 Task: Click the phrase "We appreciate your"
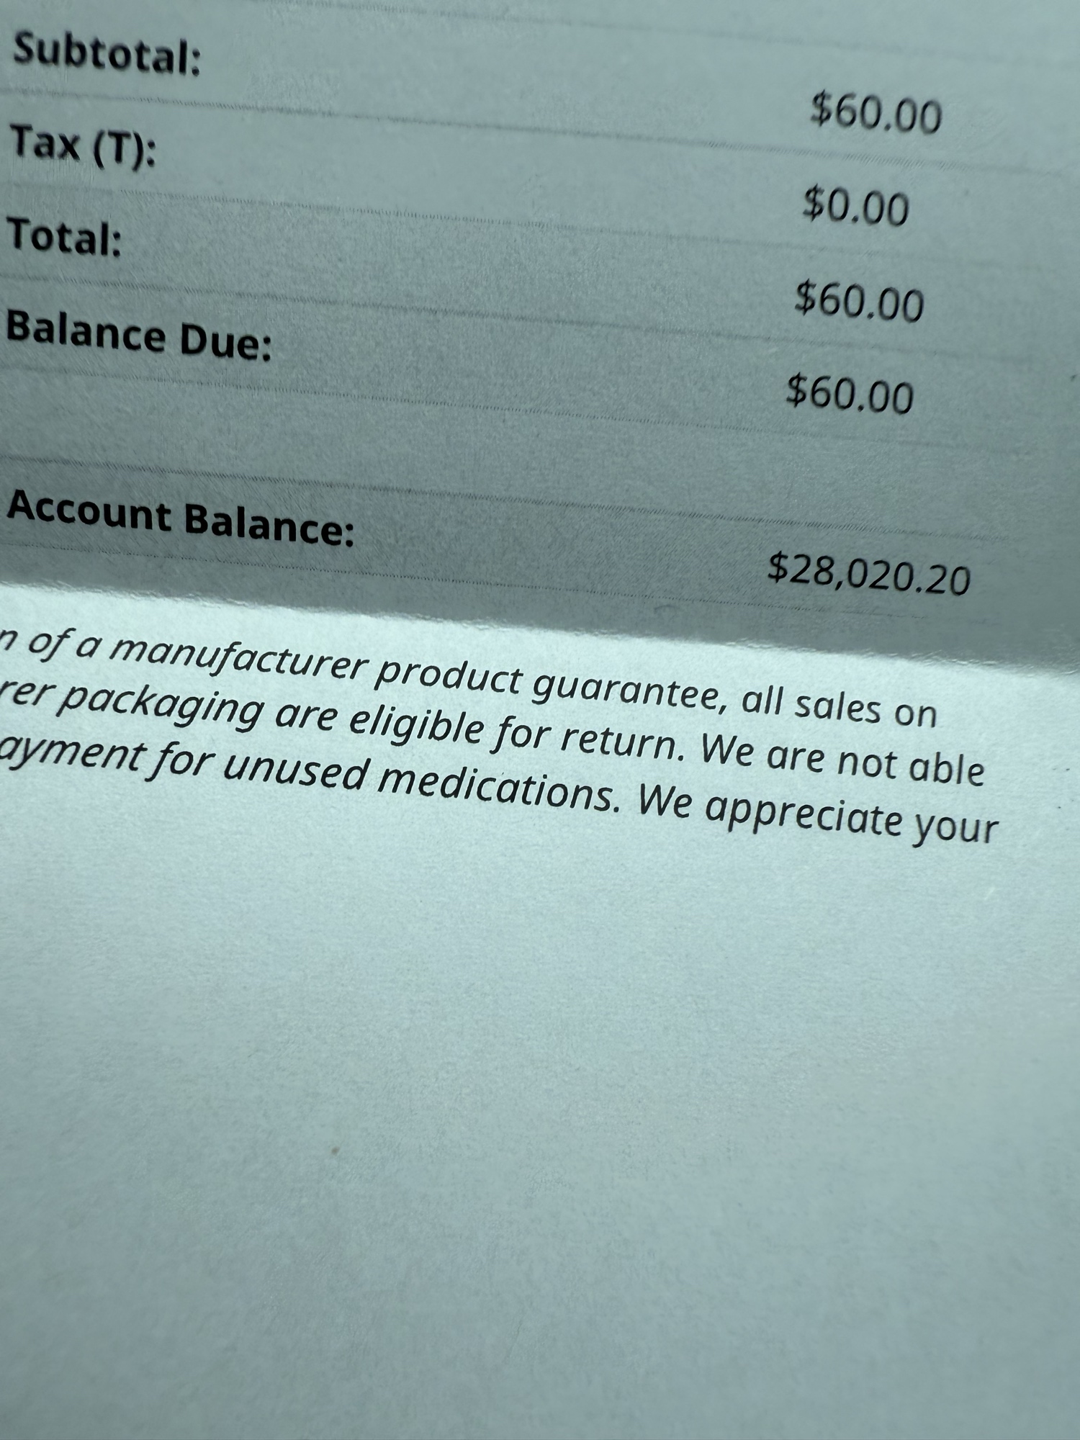[x=817, y=816]
